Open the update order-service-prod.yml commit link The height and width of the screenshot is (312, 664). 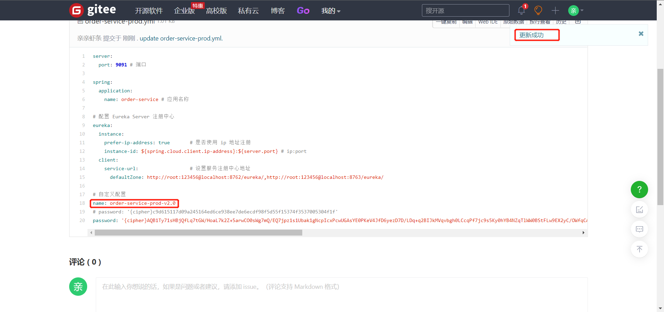181,38
